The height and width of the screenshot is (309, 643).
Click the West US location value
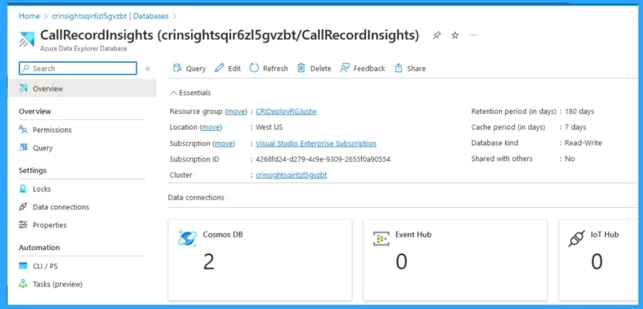[269, 127]
